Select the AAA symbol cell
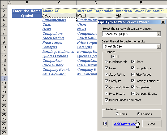The image size is (167, 135). pyautogui.click(x=59, y=15)
